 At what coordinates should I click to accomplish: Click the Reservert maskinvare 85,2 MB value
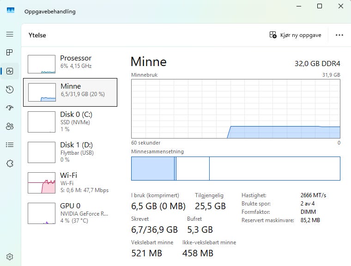click(x=310, y=220)
